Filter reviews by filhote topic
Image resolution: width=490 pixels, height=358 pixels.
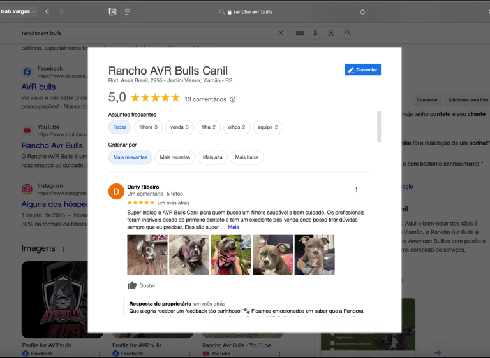click(x=148, y=127)
